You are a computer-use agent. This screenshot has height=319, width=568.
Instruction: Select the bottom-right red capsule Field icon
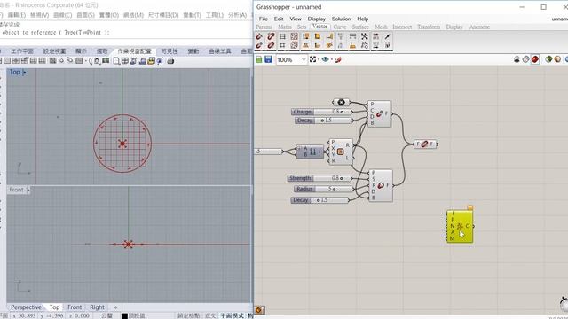[x=271, y=45]
